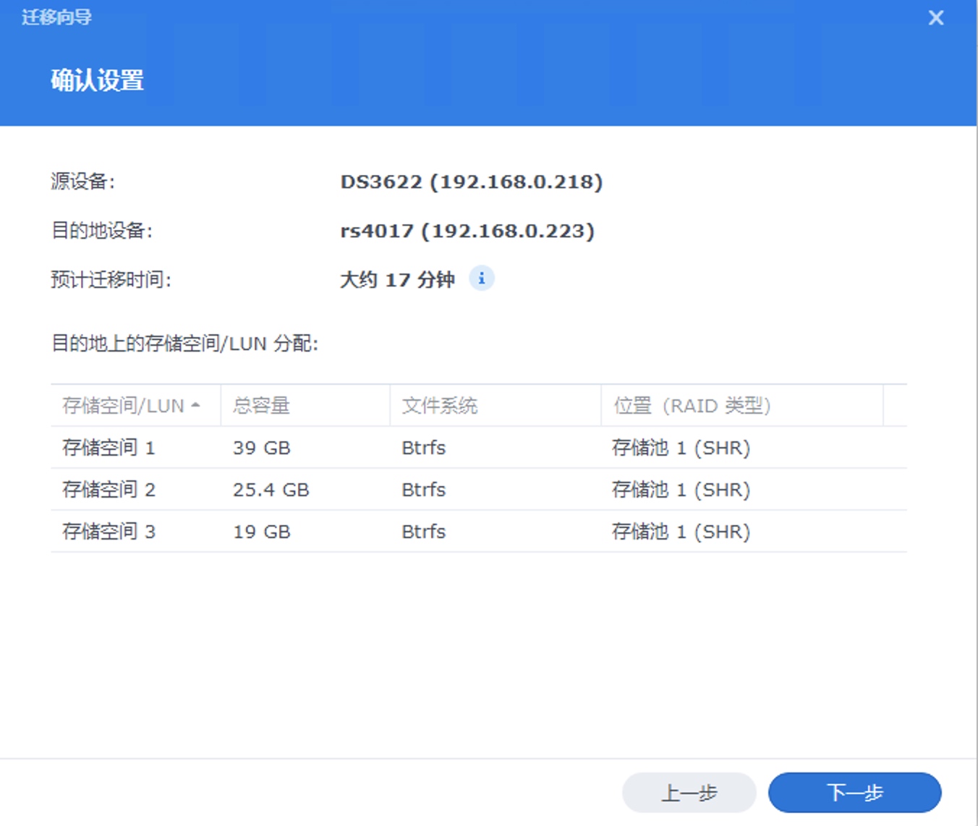Click Btrfs in the 存储空间 2 row

pyautogui.click(x=424, y=490)
